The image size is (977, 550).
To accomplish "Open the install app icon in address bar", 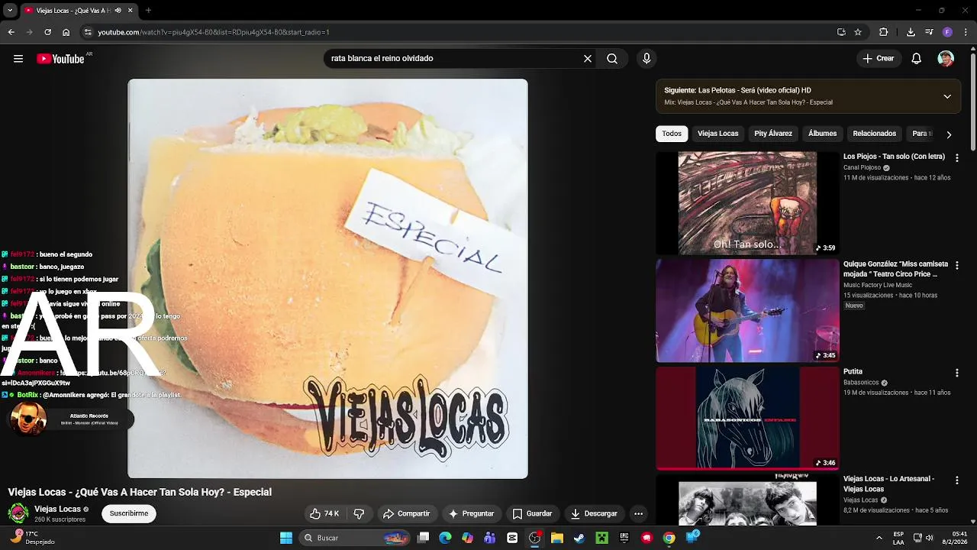I will click(x=841, y=32).
